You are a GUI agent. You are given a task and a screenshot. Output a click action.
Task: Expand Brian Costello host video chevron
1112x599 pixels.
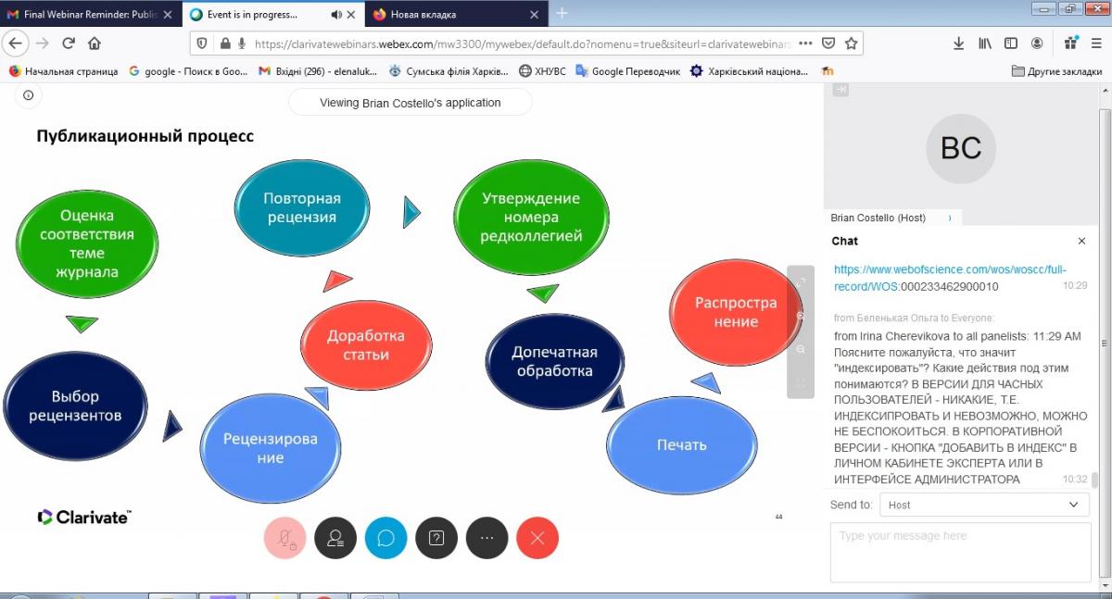(950, 218)
